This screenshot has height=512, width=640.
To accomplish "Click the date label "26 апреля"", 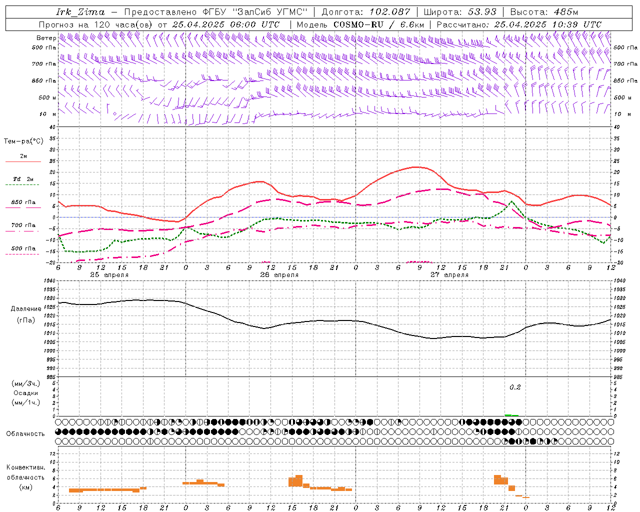I will coord(279,275).
